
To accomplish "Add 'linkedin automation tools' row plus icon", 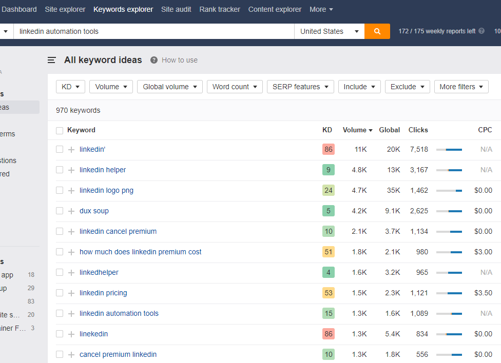I will pos(71,313).
